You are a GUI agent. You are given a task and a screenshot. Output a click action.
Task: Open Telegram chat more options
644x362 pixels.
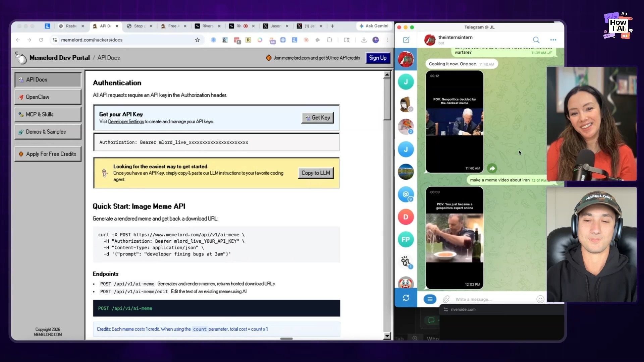(553, 40)
